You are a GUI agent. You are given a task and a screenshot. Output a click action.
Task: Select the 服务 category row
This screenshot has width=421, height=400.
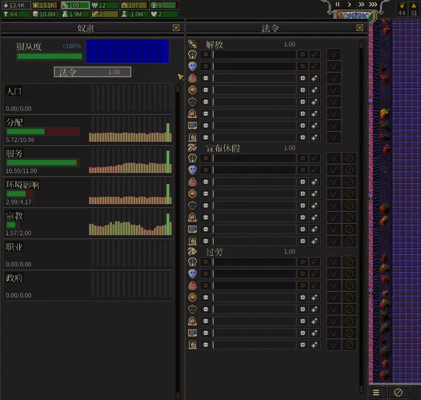(88, 161)
